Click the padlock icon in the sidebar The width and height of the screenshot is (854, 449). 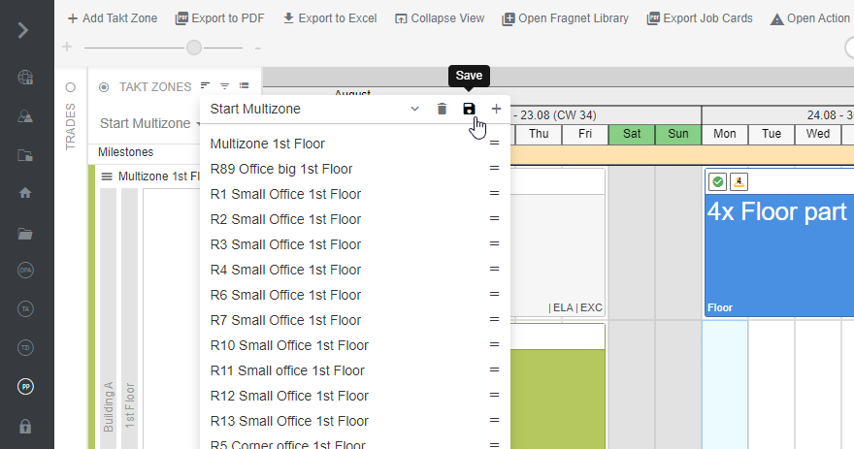(x=25, y=426)
